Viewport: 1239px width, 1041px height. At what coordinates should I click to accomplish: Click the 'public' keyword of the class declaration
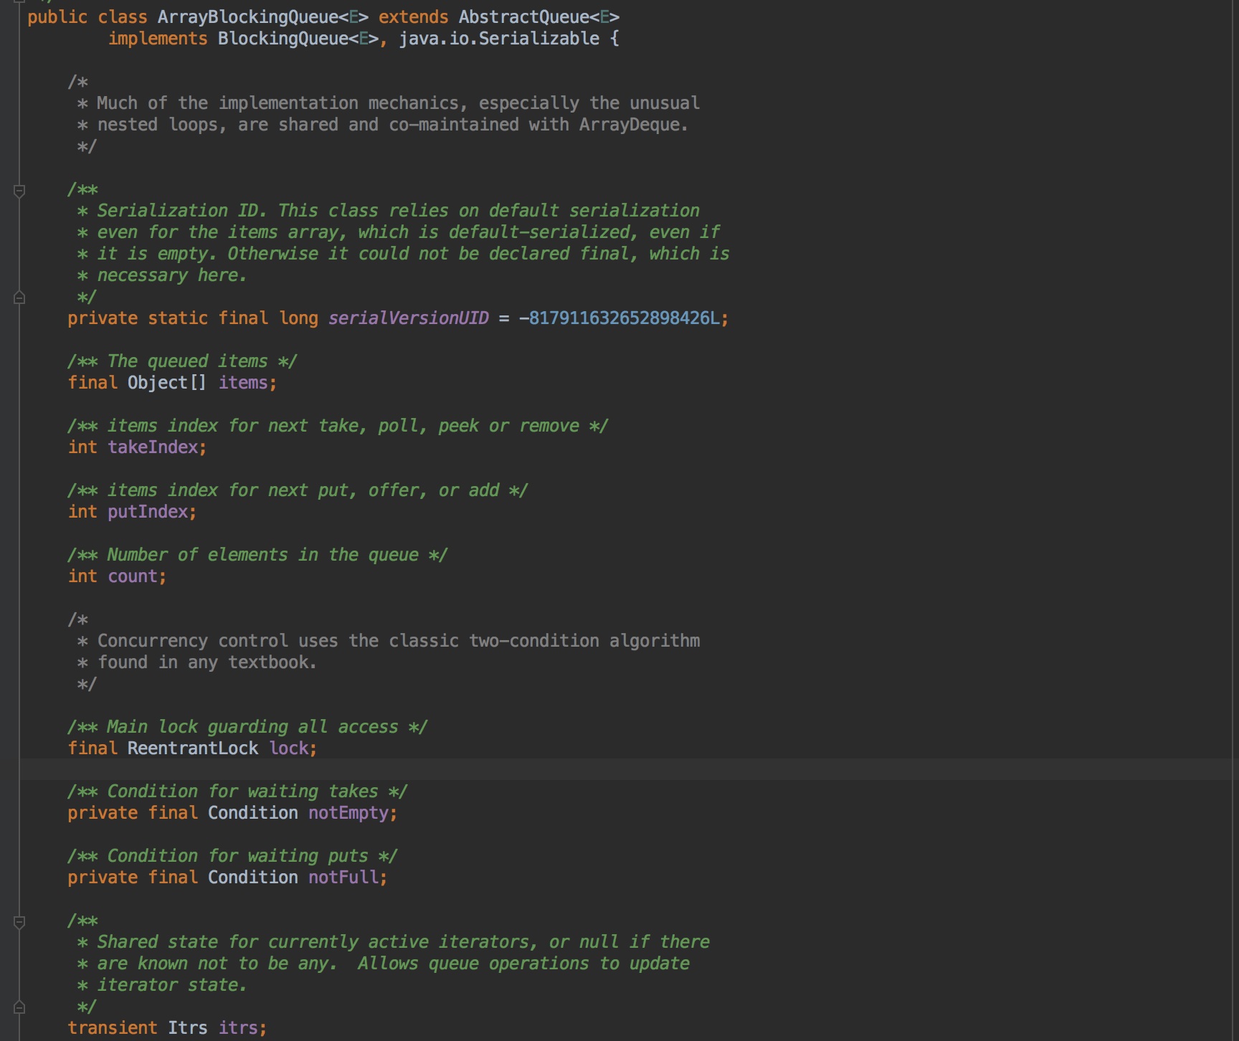pyautogui.click(x=57, y=17)
